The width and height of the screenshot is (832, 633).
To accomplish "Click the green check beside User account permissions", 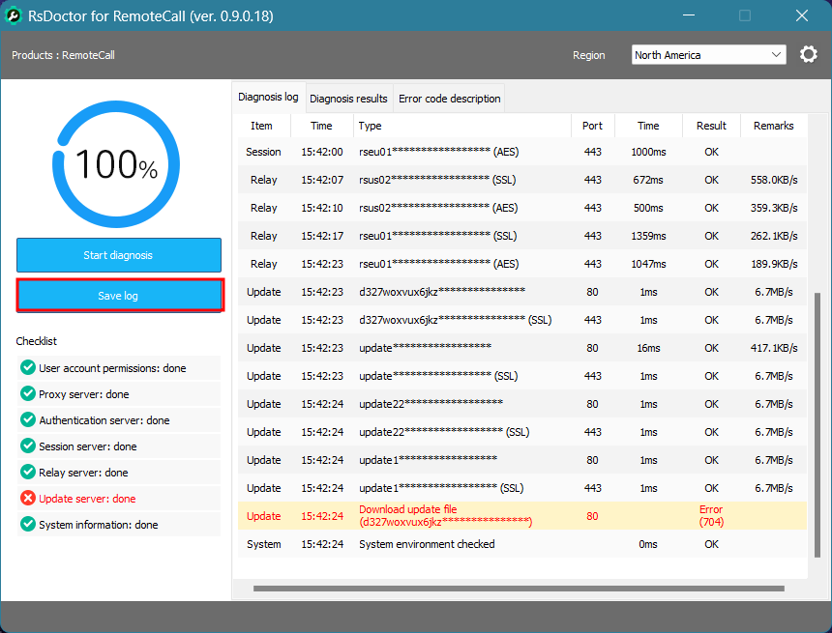I will coord(28,367).
